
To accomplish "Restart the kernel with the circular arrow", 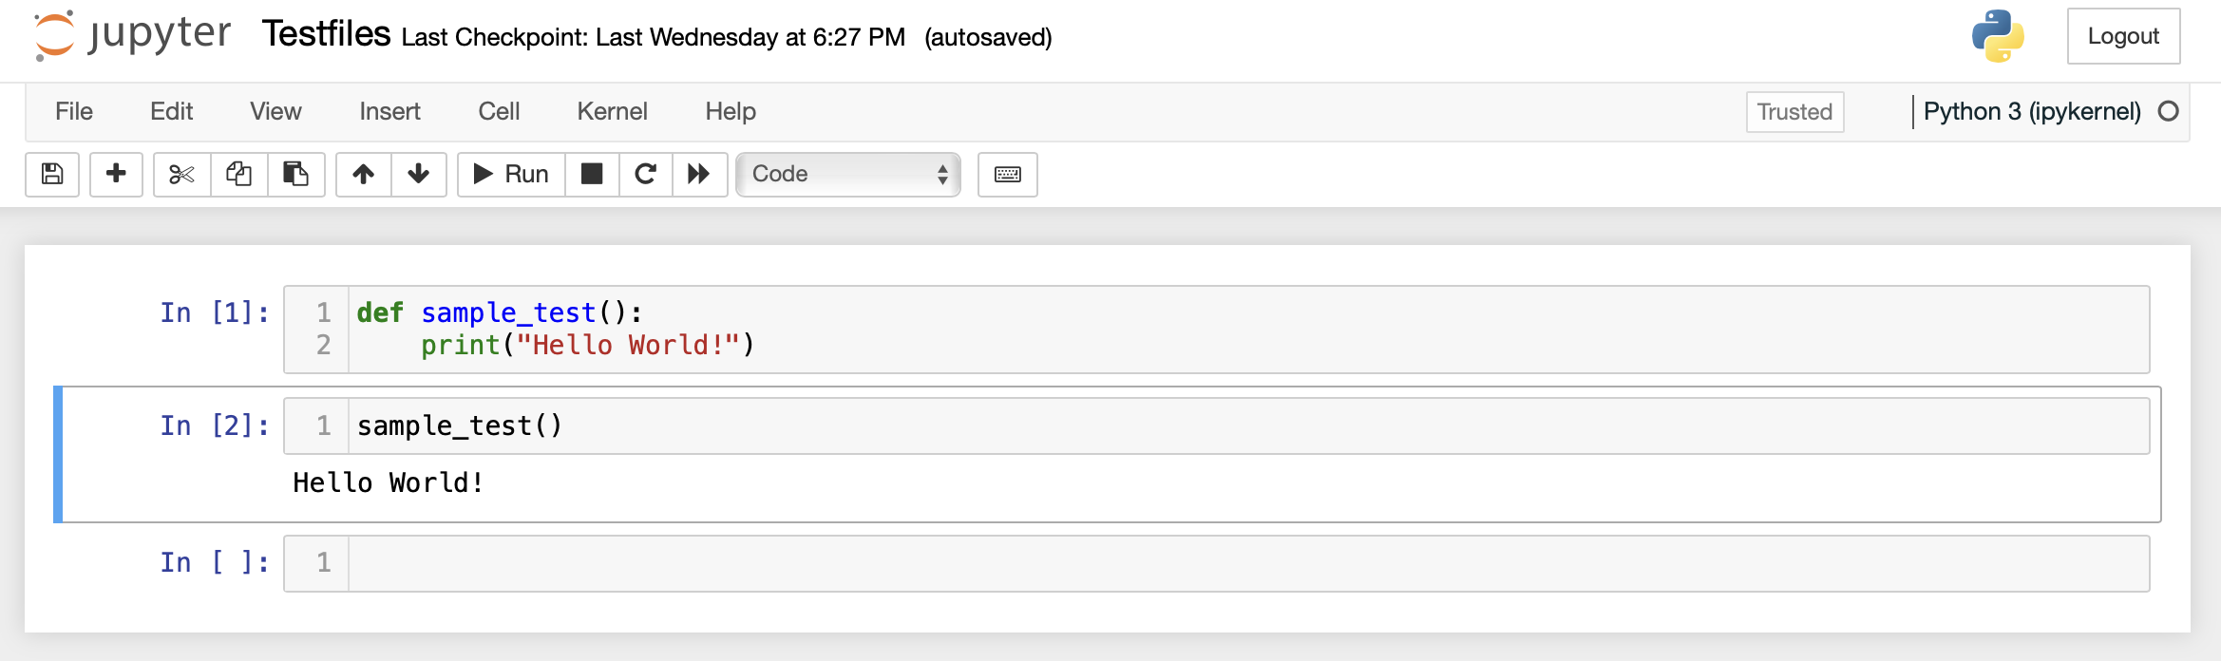I will [646, 174].
